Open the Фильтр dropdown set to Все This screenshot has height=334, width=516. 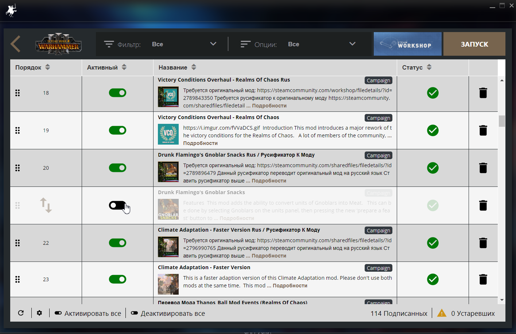pos(184,44)
